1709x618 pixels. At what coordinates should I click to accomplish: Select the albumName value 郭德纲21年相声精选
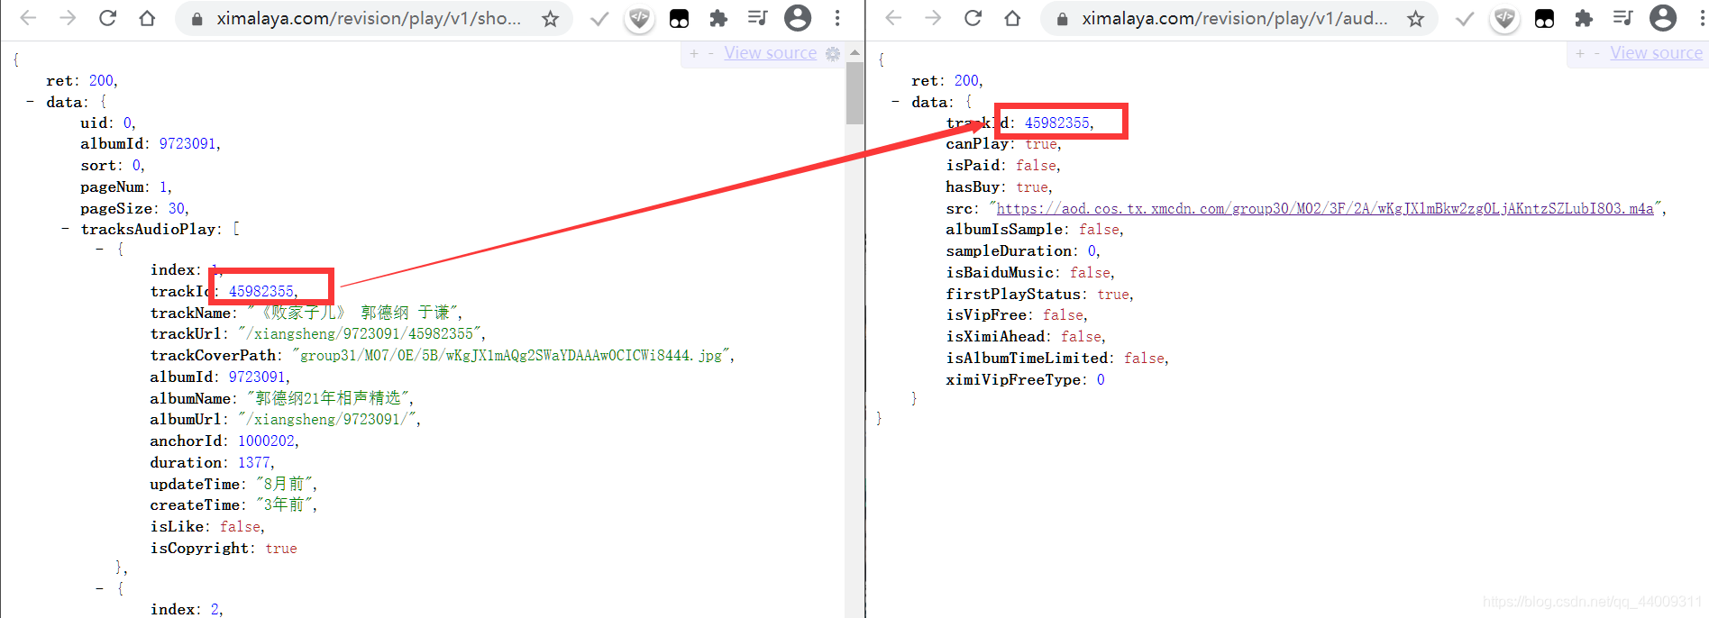[x=328, y=398]
